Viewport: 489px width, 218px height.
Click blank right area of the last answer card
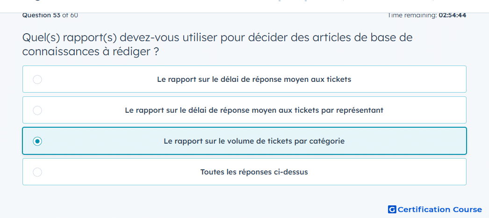[x=387, y=172]
